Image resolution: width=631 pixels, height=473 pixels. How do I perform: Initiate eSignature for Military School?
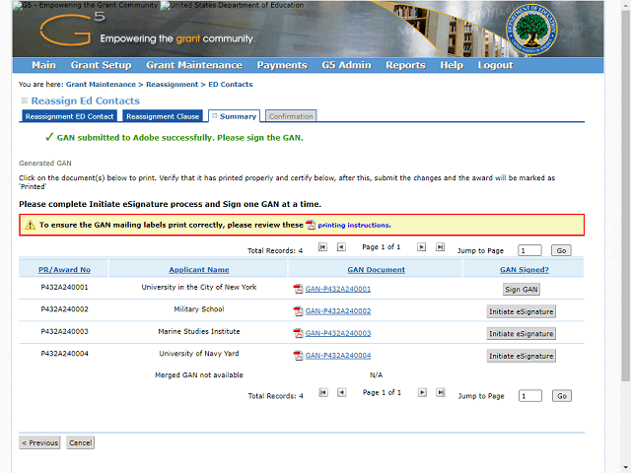point(521,311)
